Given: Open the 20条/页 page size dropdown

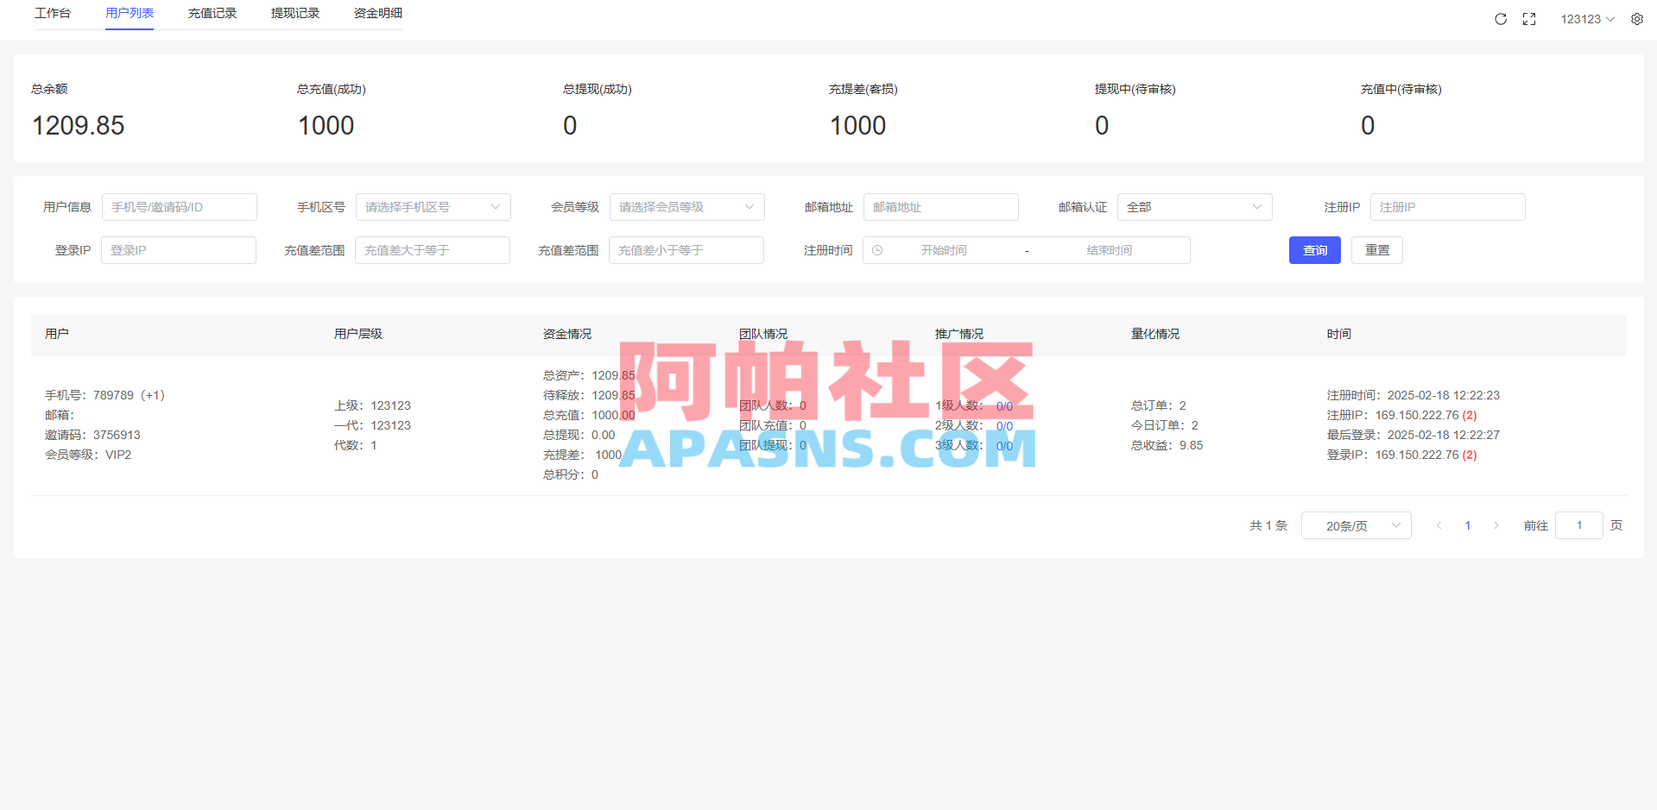Looking at the screenshot, I should coord(1356,524).
